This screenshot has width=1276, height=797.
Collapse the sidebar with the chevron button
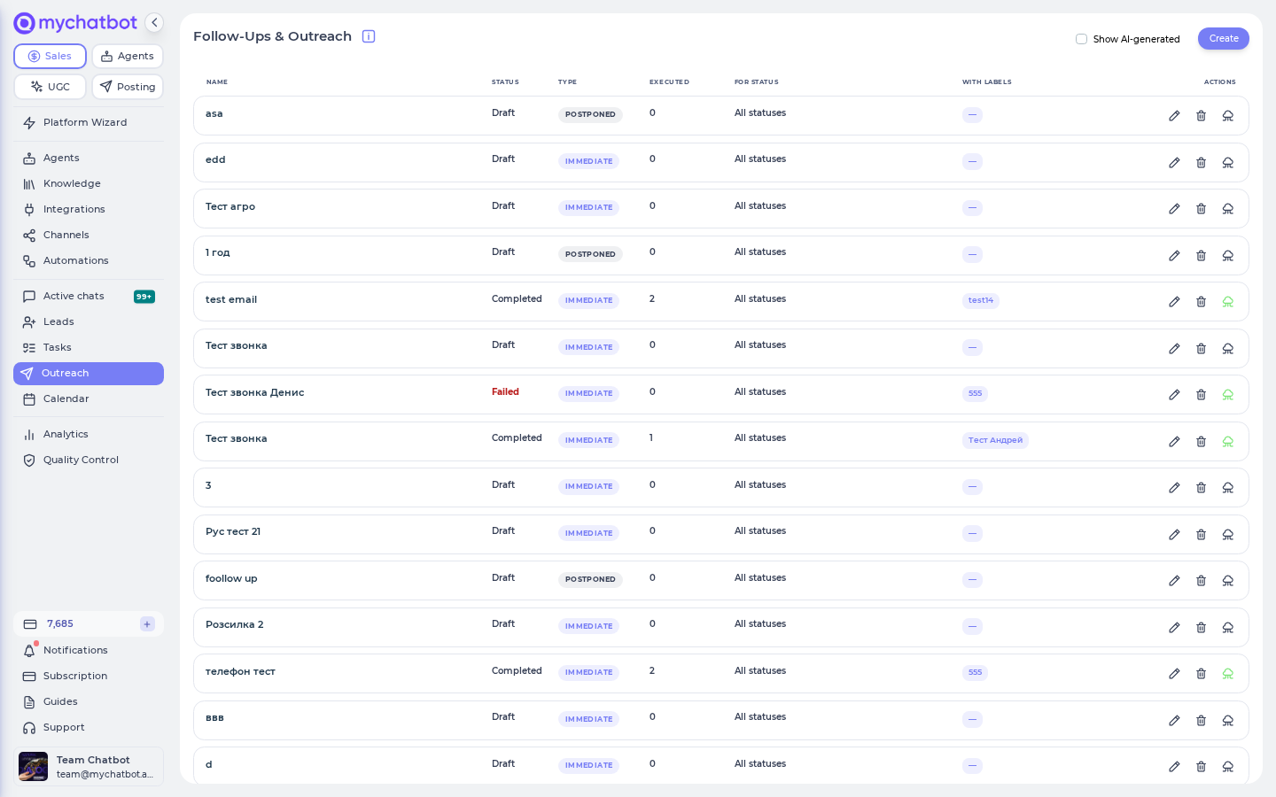pos(154,23)
